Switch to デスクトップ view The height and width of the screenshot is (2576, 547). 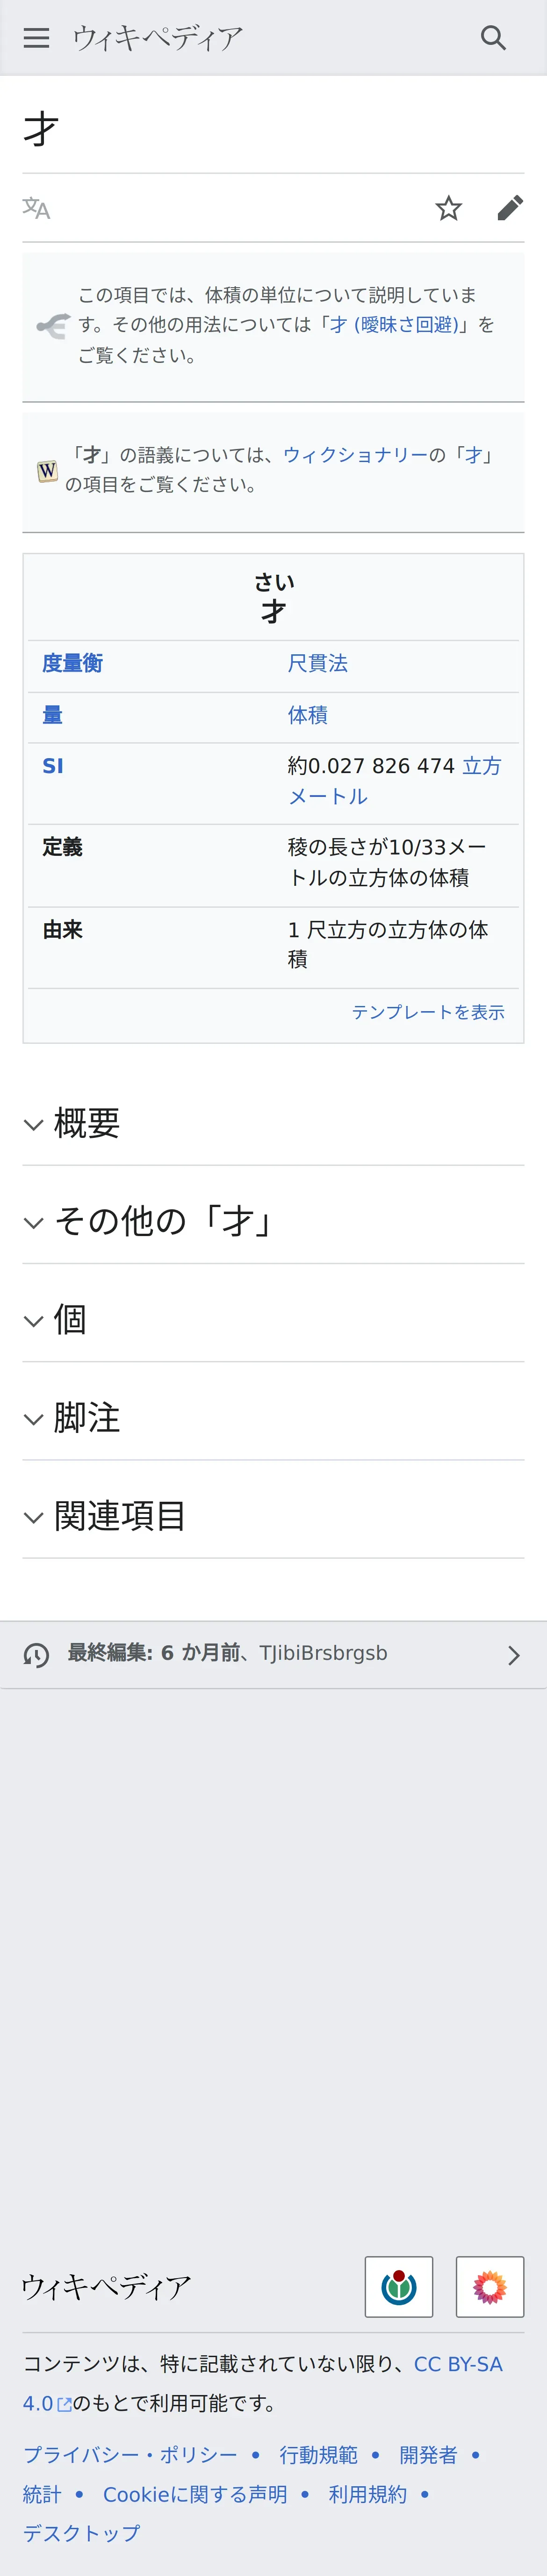point(81,2532)
